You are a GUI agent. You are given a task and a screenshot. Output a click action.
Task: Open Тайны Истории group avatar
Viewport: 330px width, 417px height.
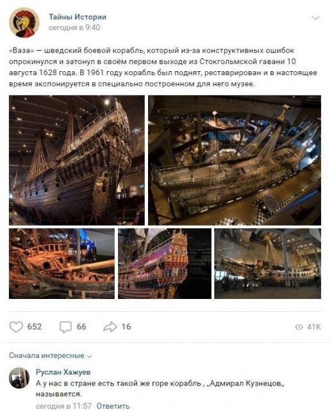24,22
